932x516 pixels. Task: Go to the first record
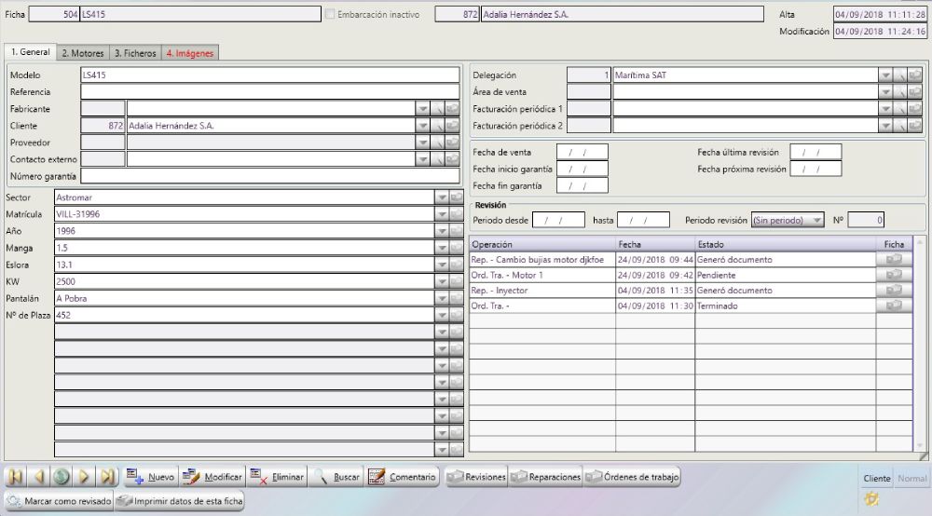(16, 477)
